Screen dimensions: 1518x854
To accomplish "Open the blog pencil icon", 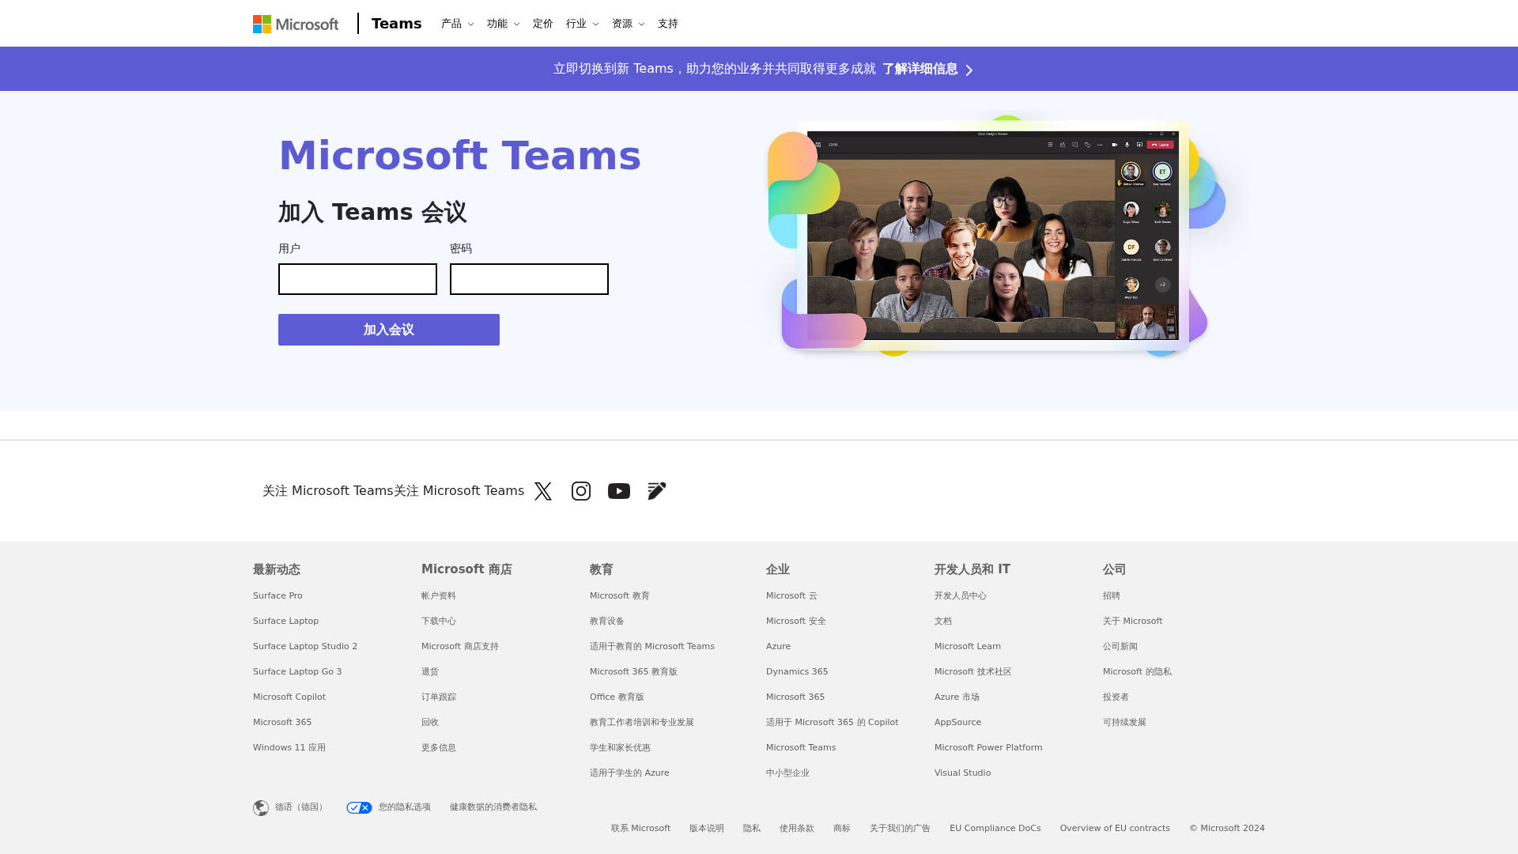I will click(x=657, y=491).
